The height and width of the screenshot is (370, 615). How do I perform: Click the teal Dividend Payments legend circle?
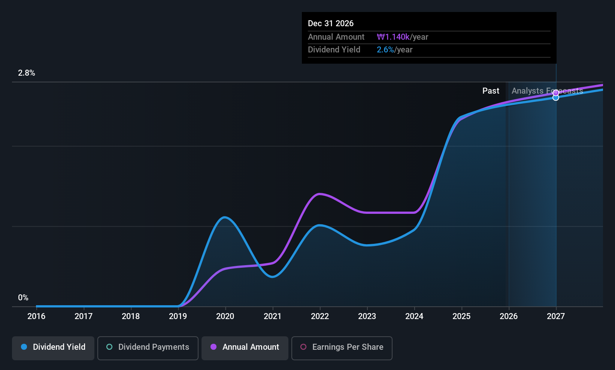click(109, 347)
